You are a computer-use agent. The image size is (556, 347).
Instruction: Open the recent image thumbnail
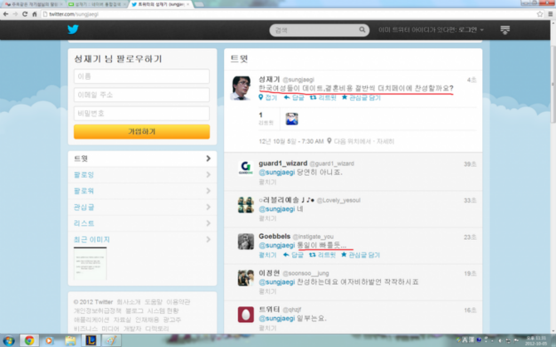tap(90, 264)
